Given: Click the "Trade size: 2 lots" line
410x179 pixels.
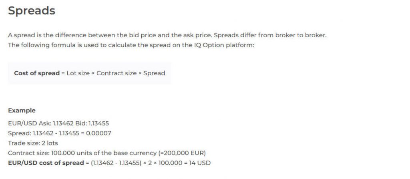Looking at the screenshot, I should click(x=33, y=143).
